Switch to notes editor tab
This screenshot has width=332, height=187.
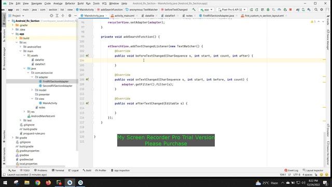(189, 16)
